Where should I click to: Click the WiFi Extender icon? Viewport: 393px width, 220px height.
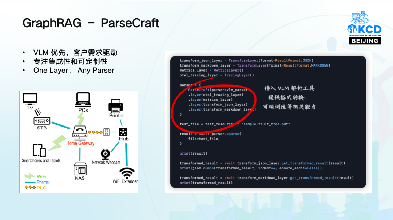pyautogui.click(x=127, y=173)
